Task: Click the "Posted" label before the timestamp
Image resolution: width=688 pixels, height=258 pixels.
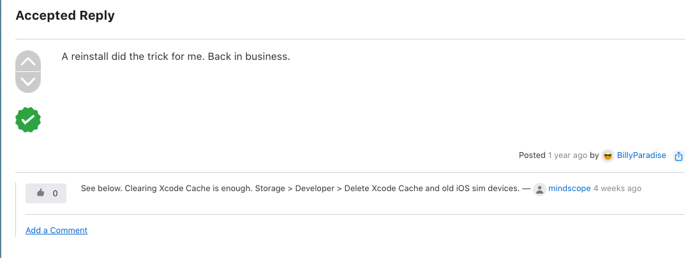Action: [x=532, y=155]
